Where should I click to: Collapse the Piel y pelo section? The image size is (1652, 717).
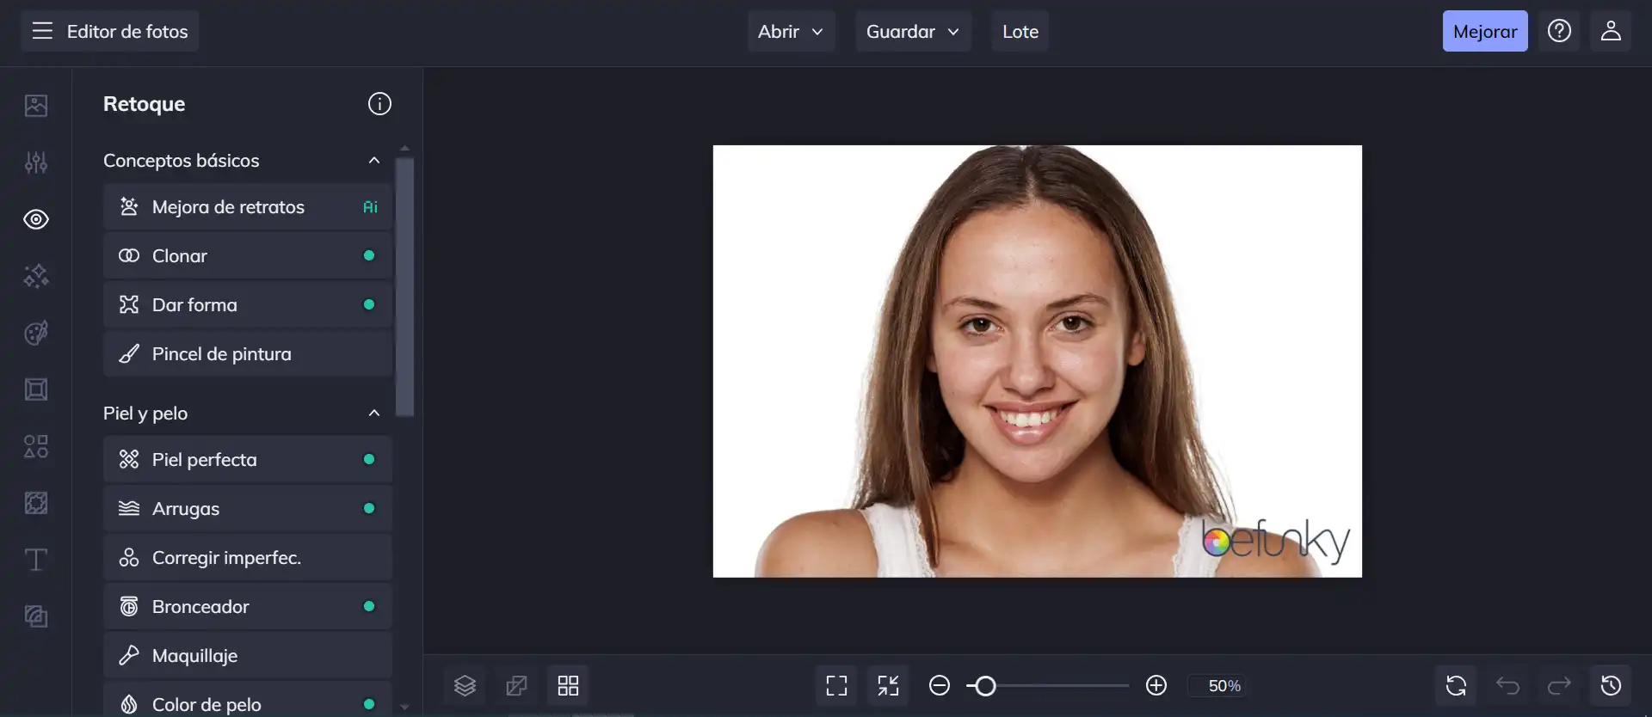(x=373, y=414)
